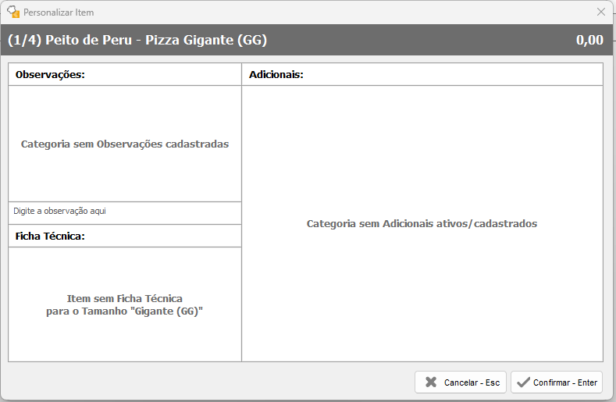The height and width of the screenshot is (402, 616).
Task: Click the 'Personalizar Item' window title text
Action: [x=59, y=12]
